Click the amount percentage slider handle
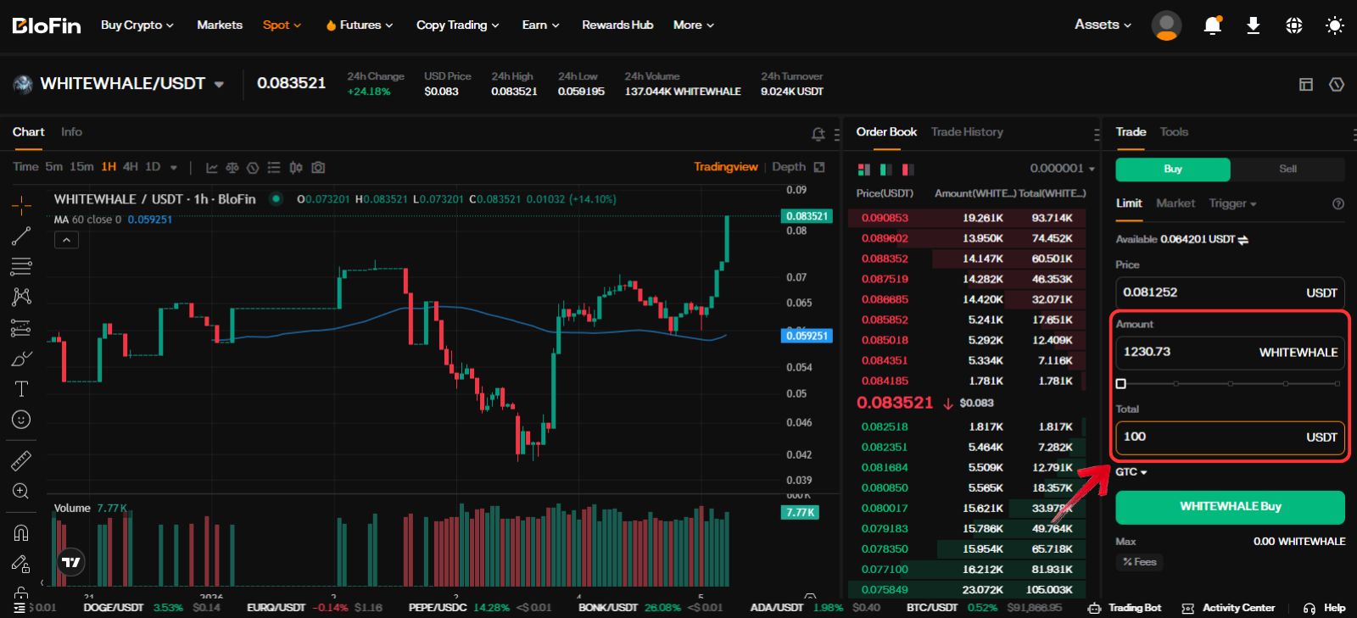1357x618 pixels. point(1121,384)
